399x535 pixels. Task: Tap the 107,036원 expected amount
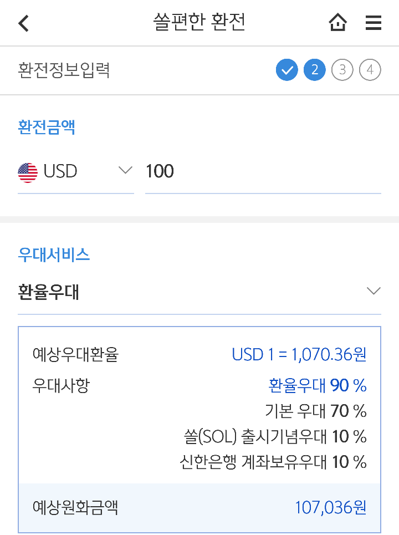pos(331,507)
